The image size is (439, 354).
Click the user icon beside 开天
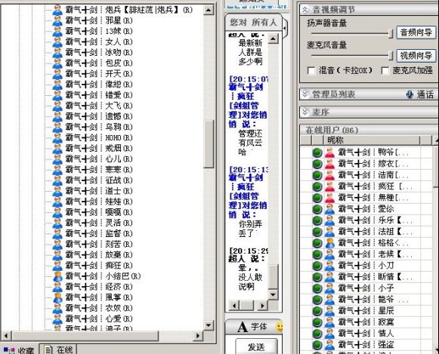pyautogui.click(x=57, y=73)
